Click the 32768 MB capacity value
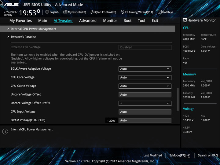 click(x=189, y=97)
